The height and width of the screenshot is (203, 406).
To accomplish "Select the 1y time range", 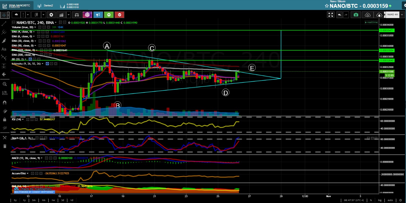I will (25, 200).
